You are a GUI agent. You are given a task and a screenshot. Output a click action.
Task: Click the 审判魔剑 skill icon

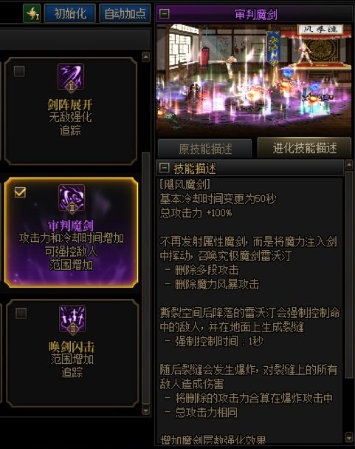[72, 198]
